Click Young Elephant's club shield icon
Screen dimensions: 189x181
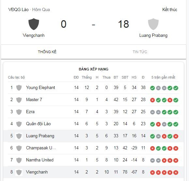pos(19,88)
